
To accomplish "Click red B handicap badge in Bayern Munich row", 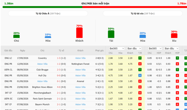I will pyautogui.click(x=177, y=105).
